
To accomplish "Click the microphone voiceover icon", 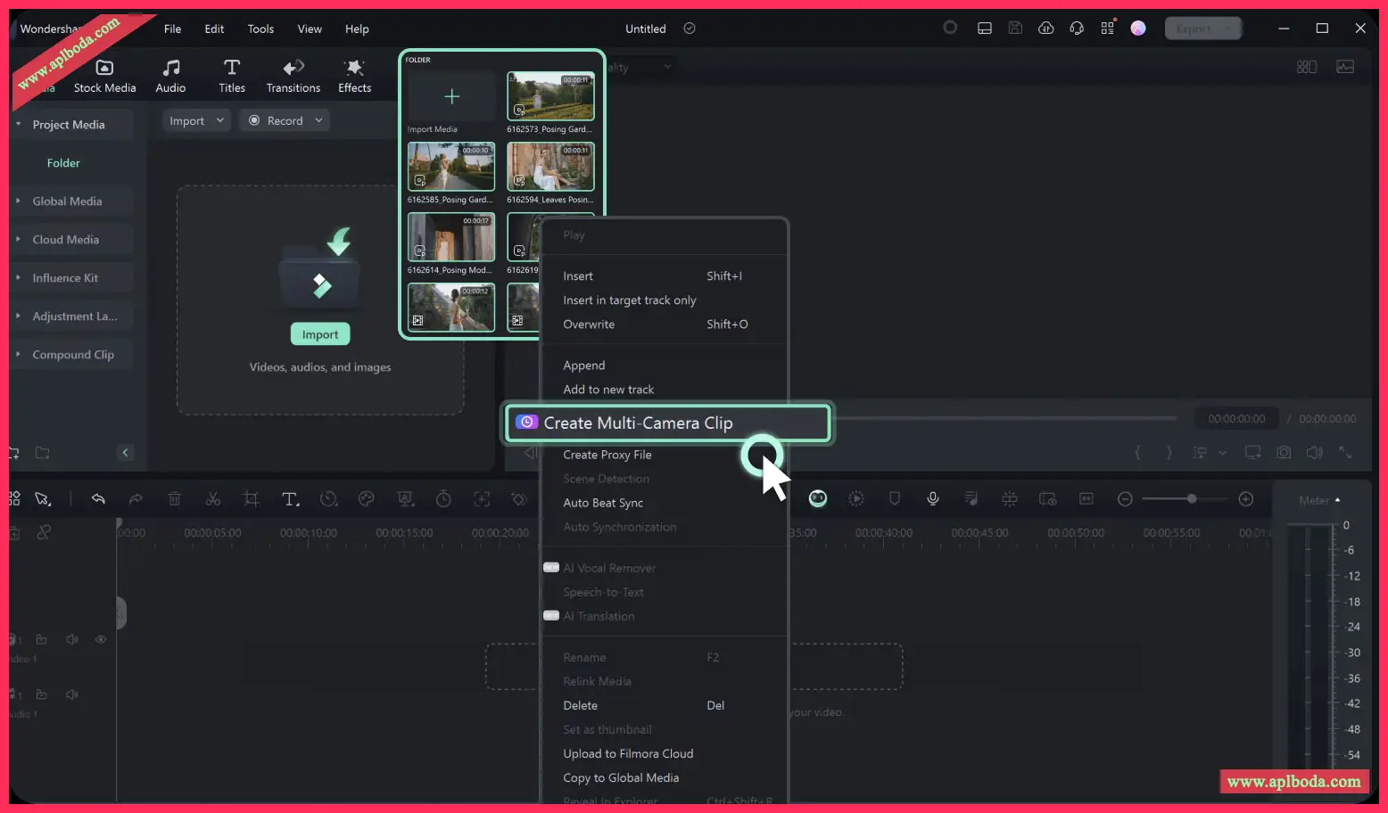I will point(932,499).
